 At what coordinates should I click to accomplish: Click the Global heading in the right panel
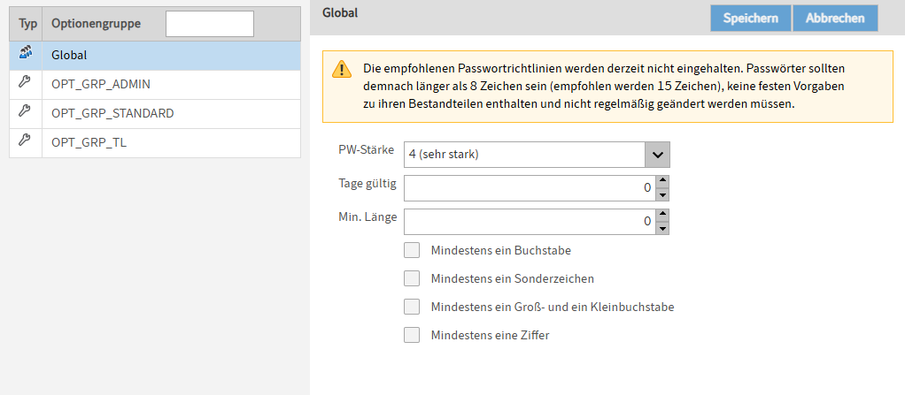pos(340,12)
